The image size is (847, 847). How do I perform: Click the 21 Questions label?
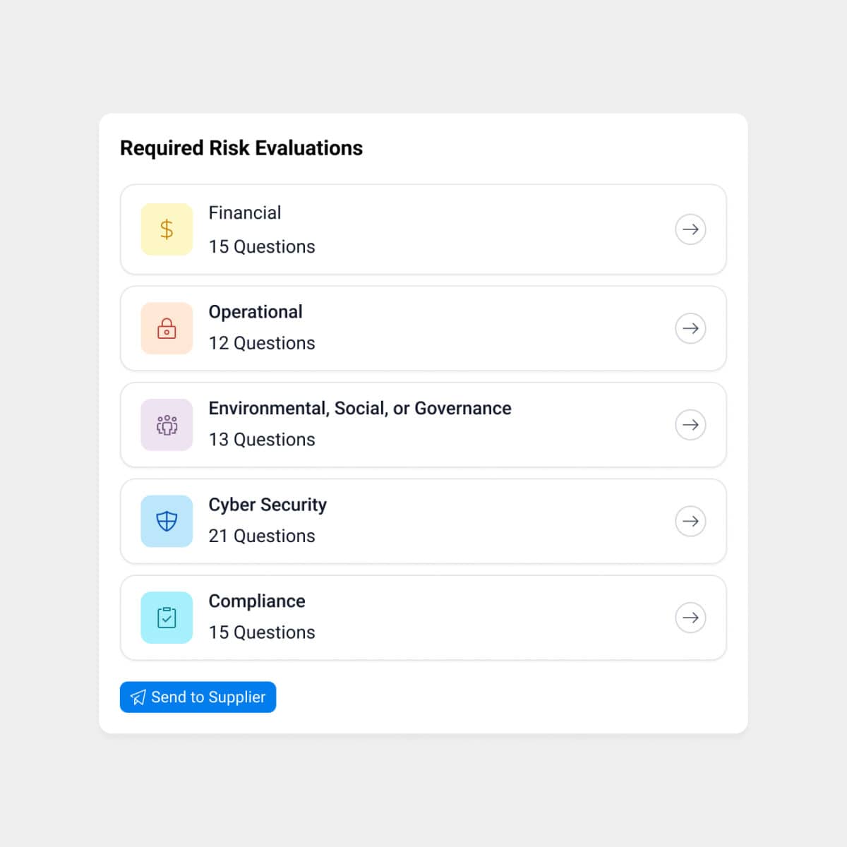click(x=262, y=536)
